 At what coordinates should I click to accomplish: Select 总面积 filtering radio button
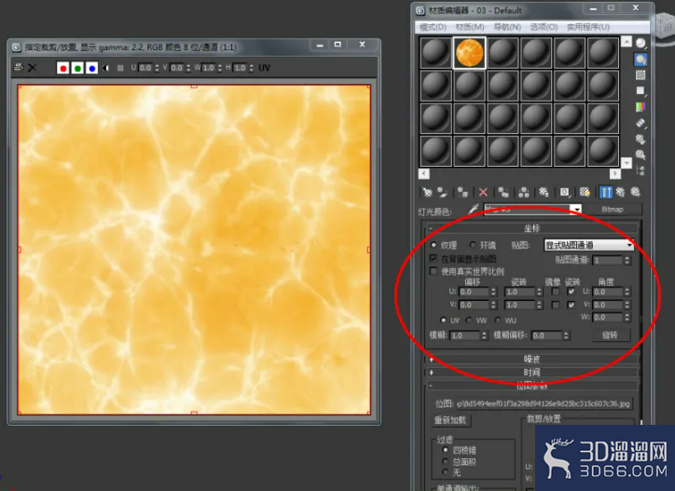coord(445,462)
